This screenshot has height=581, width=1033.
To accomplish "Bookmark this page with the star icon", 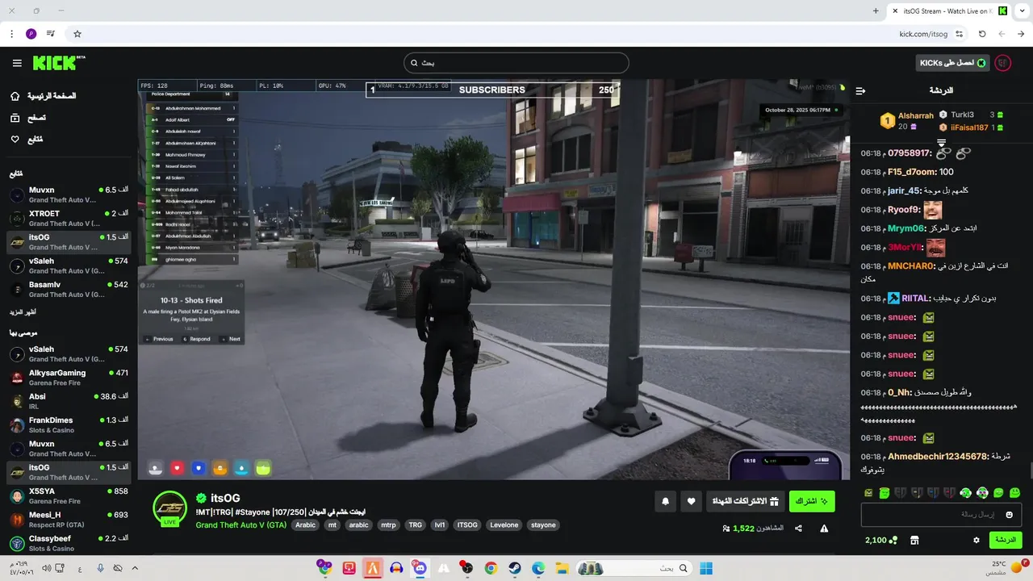I will coord(77,34).
